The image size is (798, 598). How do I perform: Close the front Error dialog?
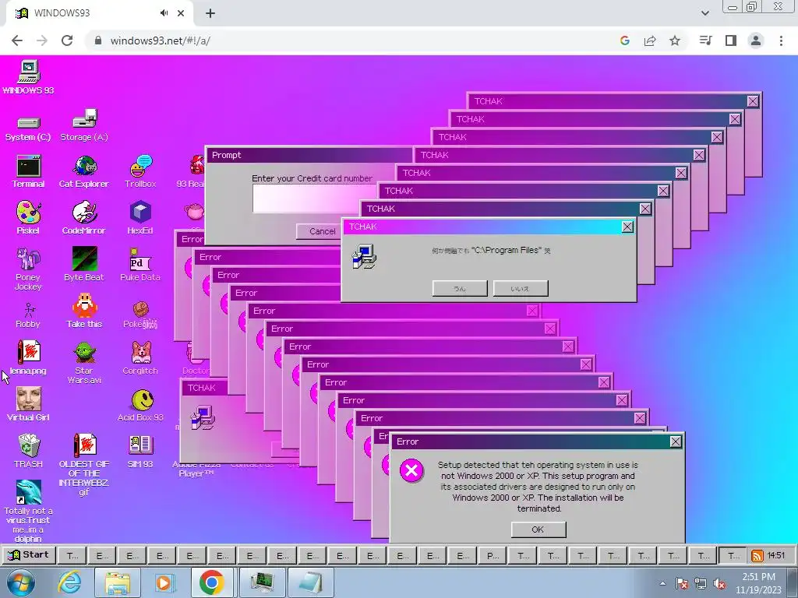676,441
